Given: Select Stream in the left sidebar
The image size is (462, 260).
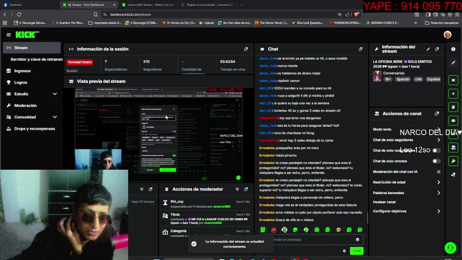Looking at the screenshot, I should 32,48.
